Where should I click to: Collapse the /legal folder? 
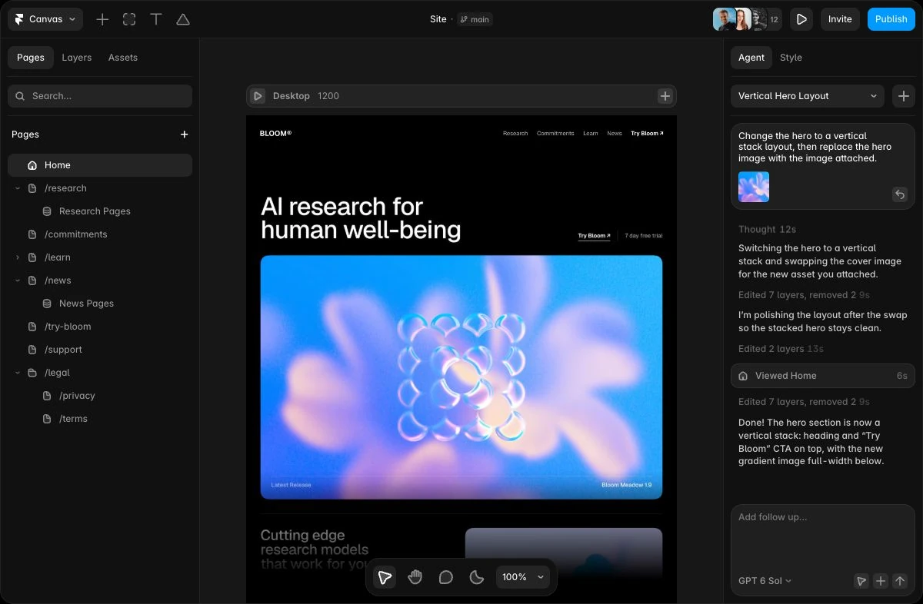18,373
